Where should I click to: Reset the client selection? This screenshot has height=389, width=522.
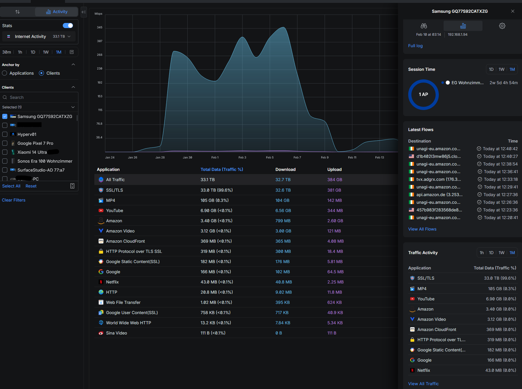pos(31,186)
